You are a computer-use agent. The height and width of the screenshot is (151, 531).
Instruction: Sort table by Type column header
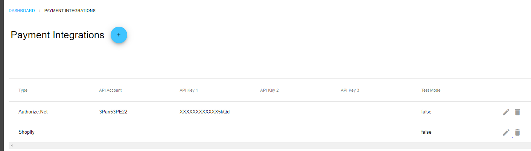pyautogui.click(x=23, y=90)
